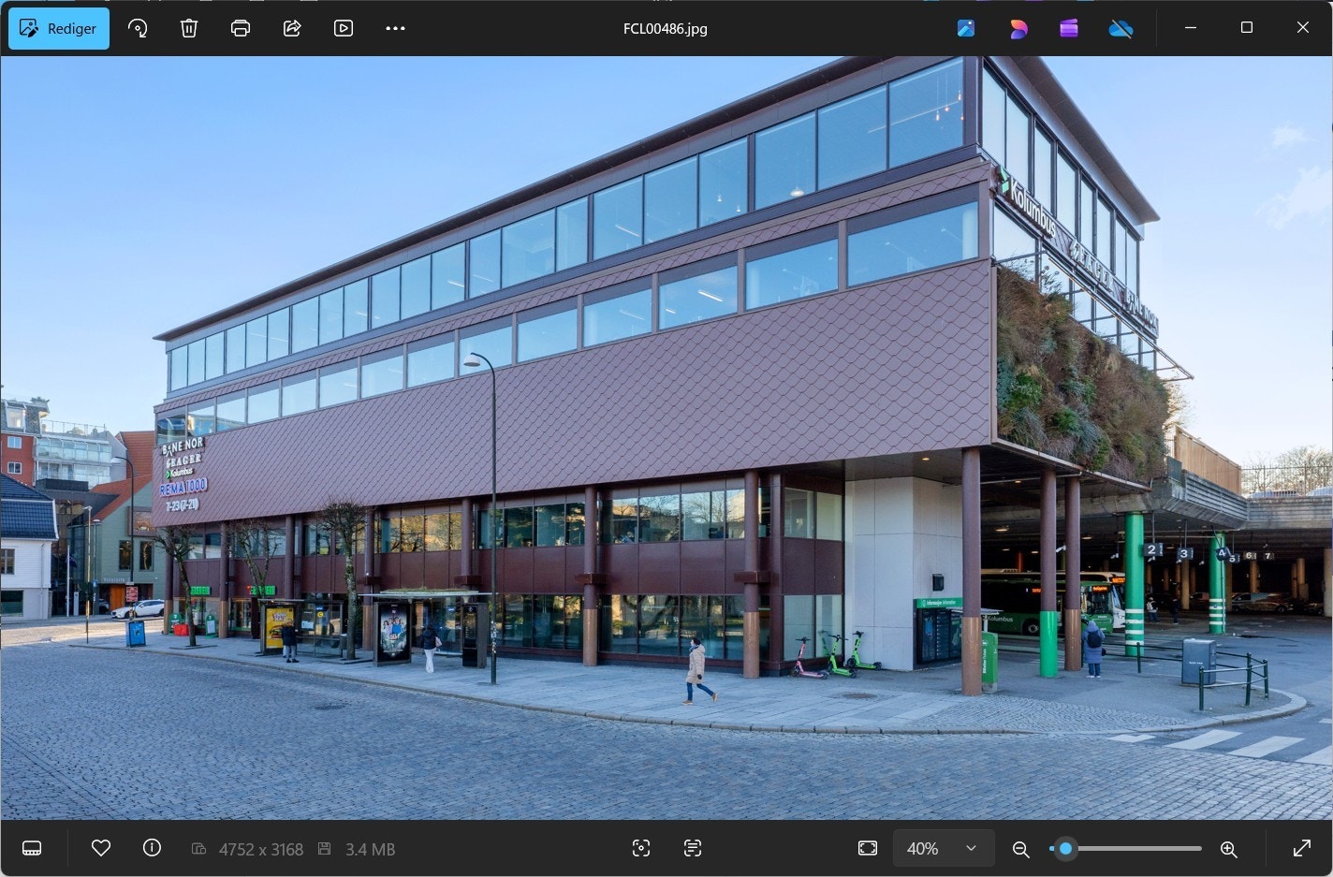Click the zoom slider handle
Viewport: 1333px width, 877px height.
pos(1065,849)
